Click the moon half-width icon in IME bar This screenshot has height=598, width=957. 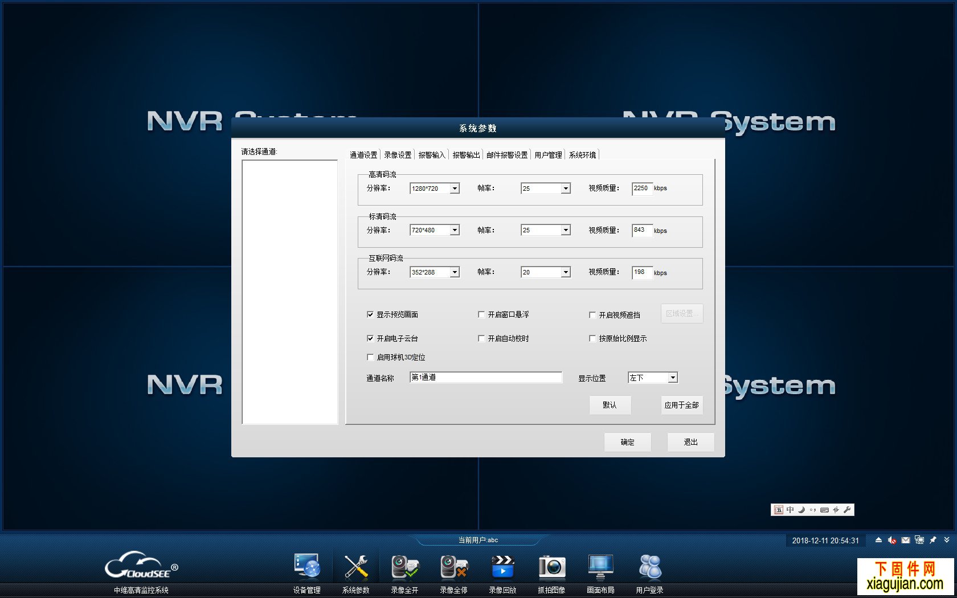801,510
